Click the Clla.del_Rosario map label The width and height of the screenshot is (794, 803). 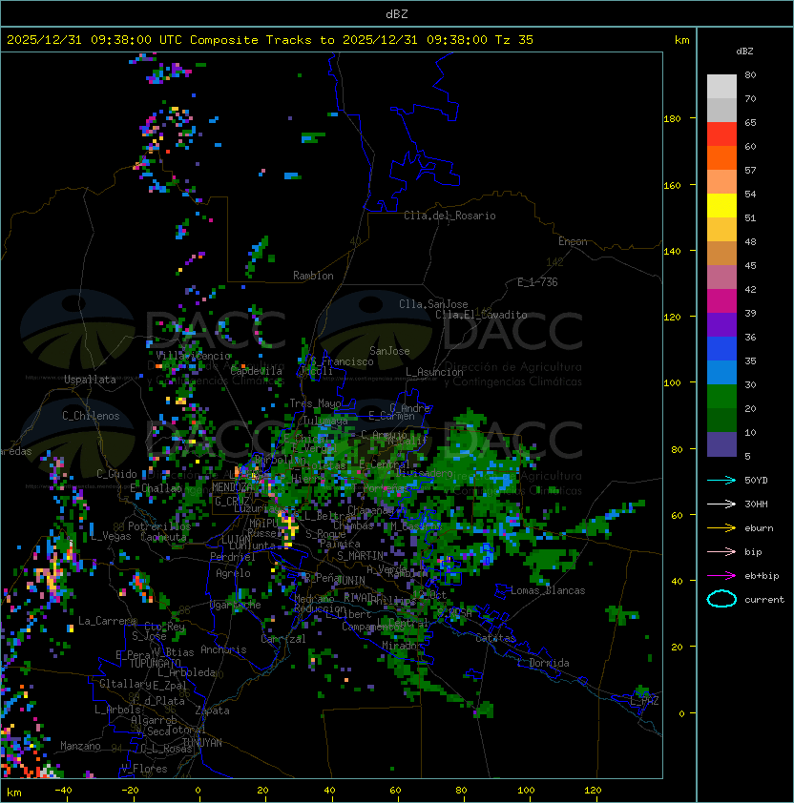449,216
